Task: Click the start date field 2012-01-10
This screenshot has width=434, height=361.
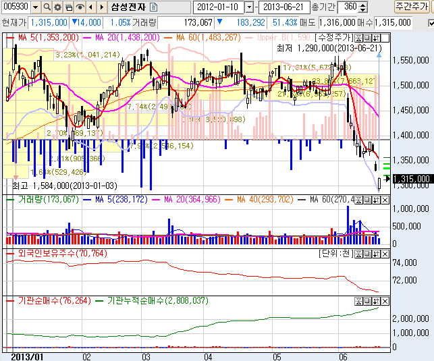Action: pyautogui.click(x=218, y=7)
